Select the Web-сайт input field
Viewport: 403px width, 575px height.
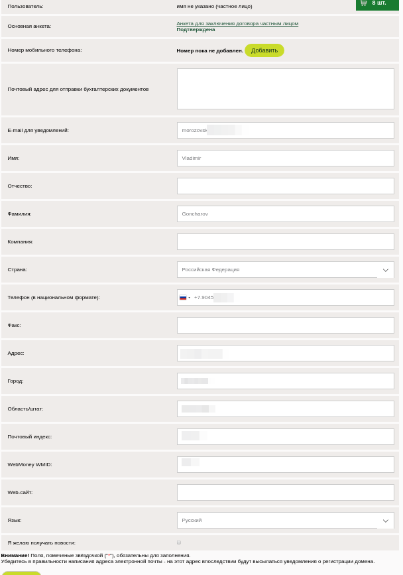coord(285,492)
